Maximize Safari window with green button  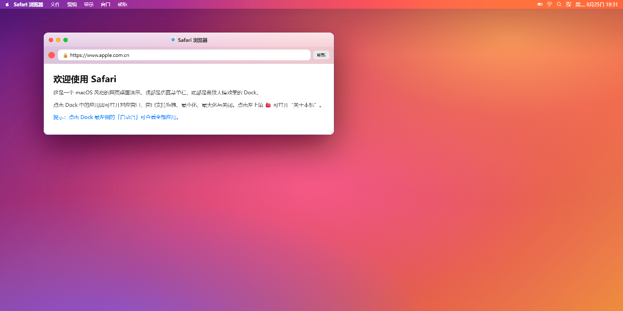point(66,40)
